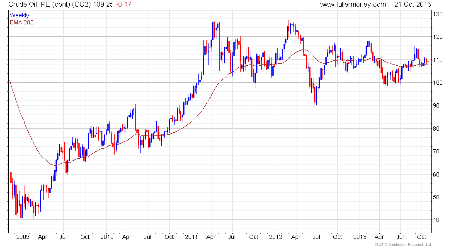Click the 'Jul' label between 2009 and 2010
Image resolution: width=456 pixels, height=248 pixels.
click(x=63, y=237)
